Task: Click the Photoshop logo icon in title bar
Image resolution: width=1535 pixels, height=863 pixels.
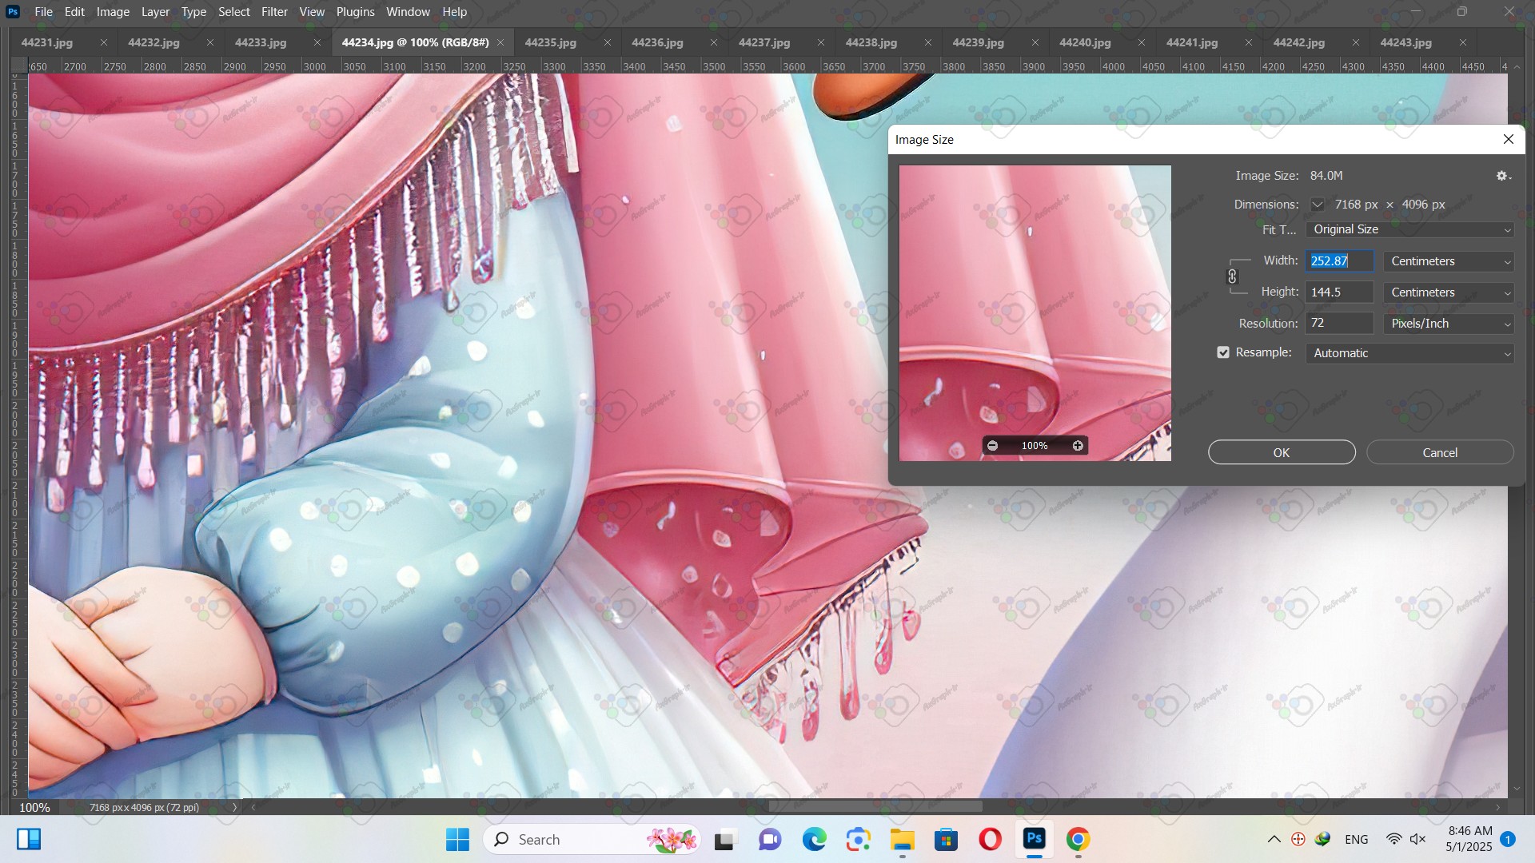Action: [13, 12]
